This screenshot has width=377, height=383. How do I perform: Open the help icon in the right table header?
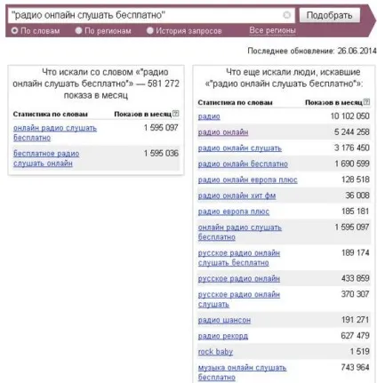click(x=366, y=102)
